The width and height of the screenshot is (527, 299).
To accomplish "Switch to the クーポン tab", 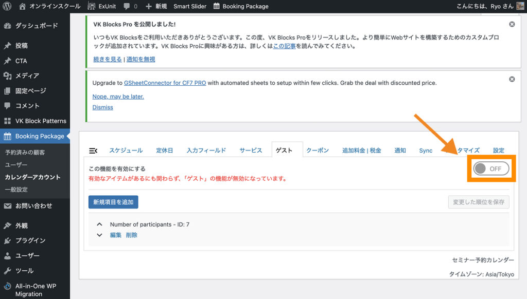I will coord(318,151).
